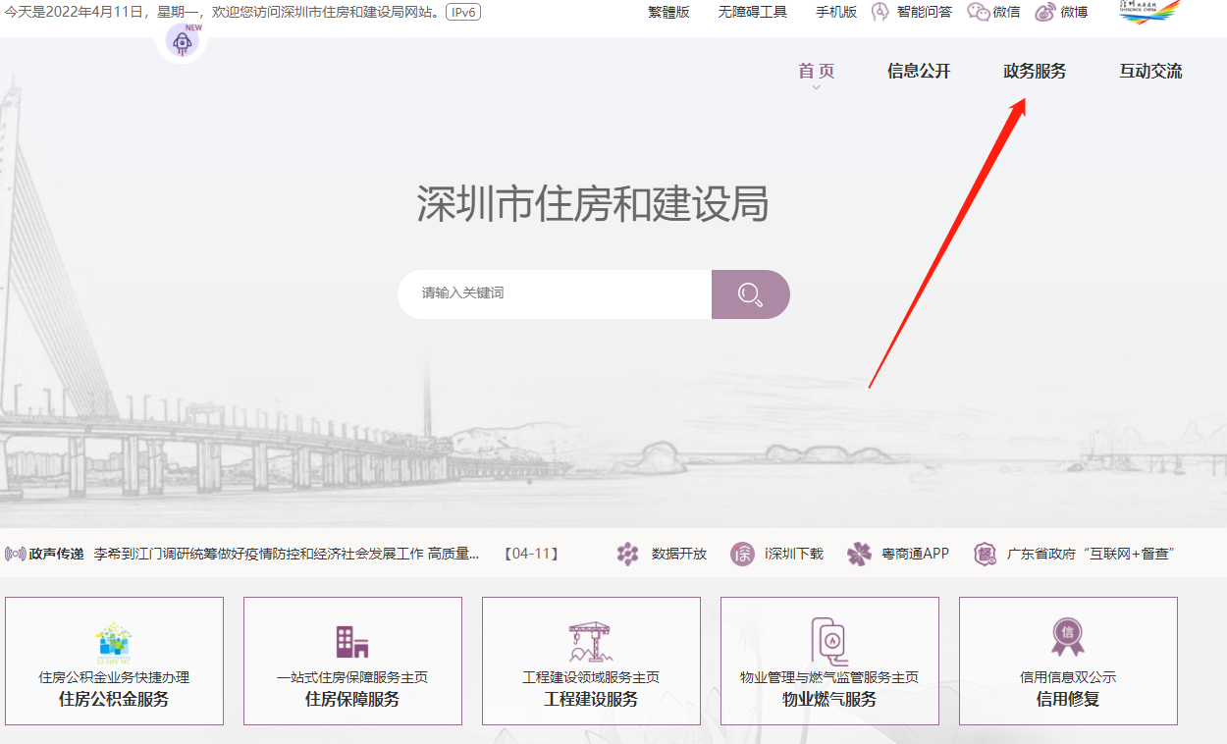1227x744 pixels.
Task: Open the 物业燃气服务 title
Action: pyautogui.click(x=829, y=699)
